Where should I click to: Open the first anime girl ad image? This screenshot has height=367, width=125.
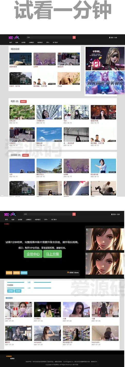tap(105, 239)
